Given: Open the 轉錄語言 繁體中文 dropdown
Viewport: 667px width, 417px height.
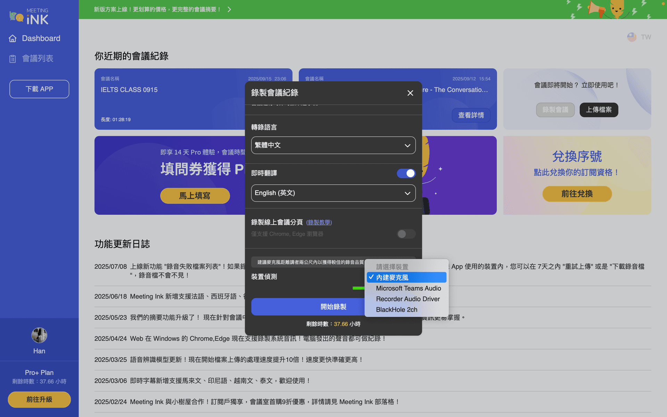Looking at the screenshot, I should (333, 145).
